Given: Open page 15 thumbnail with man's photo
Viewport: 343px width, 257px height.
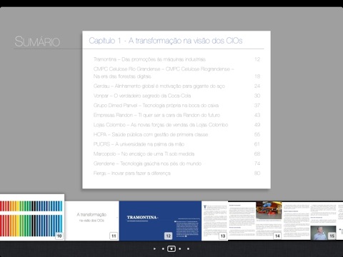Looking at the screenshot, I should coord(309,221).
